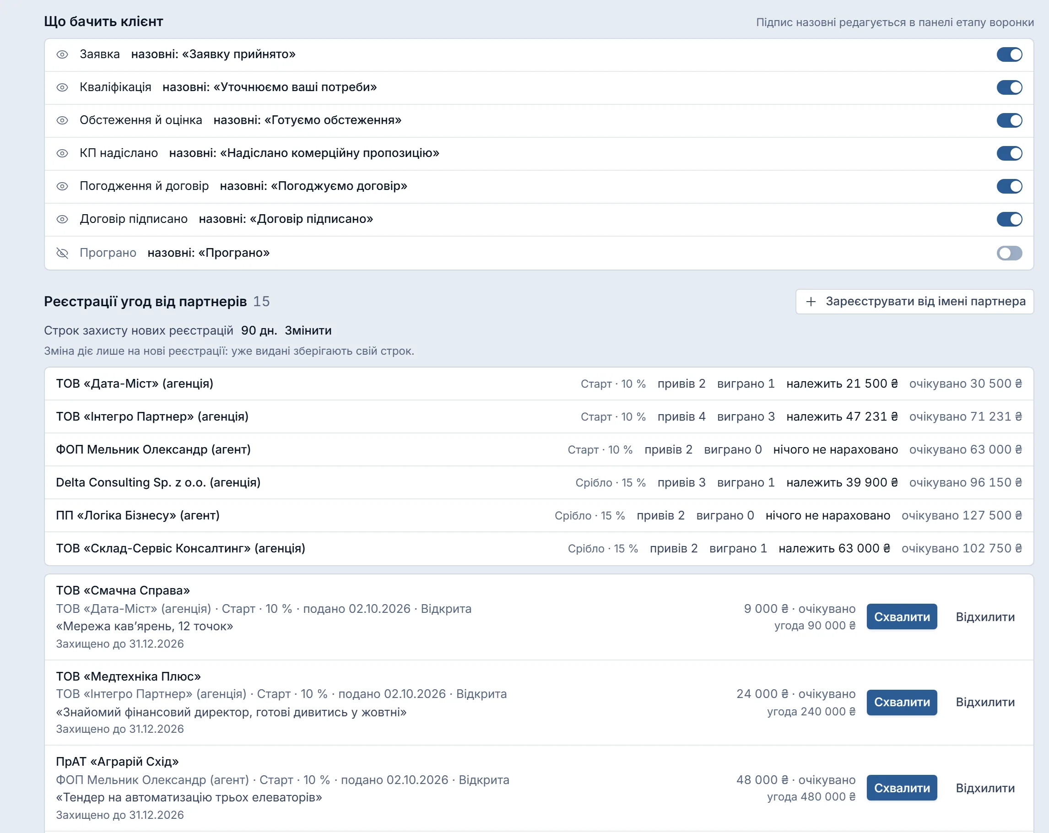Select Delta Consulting Sp. z o.o. row

coord(539,483)
